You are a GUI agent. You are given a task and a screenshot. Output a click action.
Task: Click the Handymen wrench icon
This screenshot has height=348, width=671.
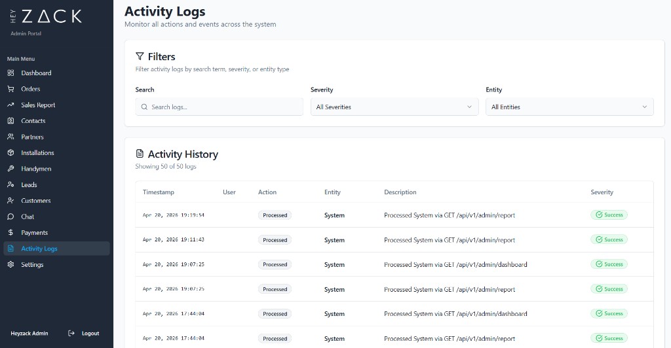click(10, 169)
